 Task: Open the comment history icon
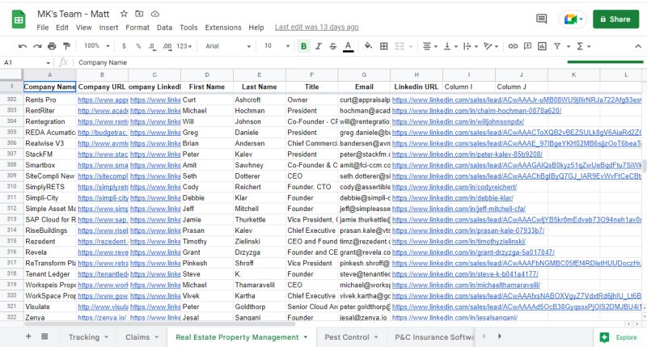point(542,19)
